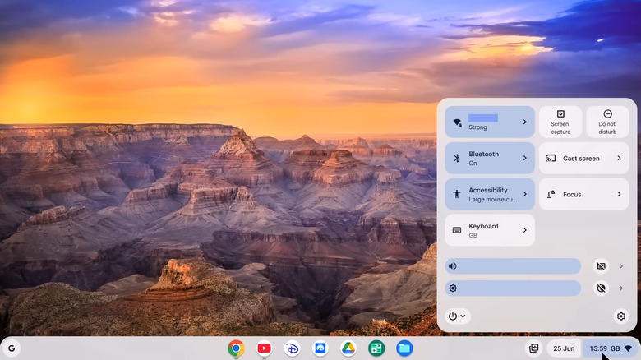This screenshot has height=360, width=641.
Task: Open the holding space tote icon
Action: (x=533, y=348)
